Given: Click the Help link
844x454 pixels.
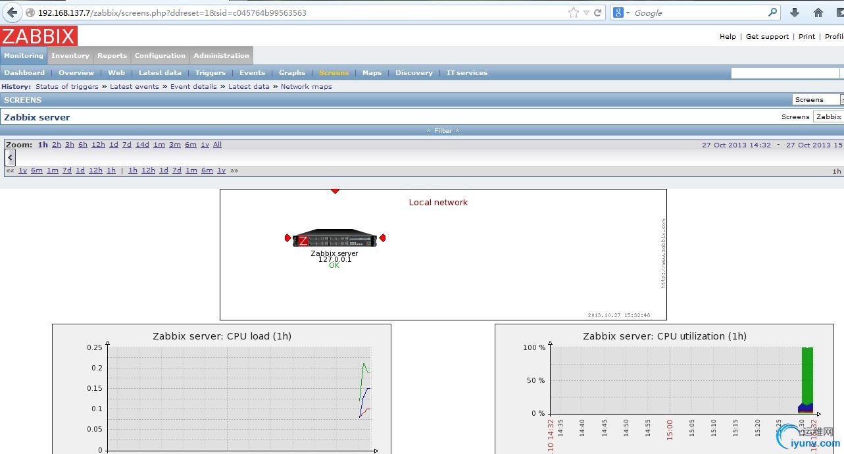Looking at the screenshot, I should (x=728, y=37).
